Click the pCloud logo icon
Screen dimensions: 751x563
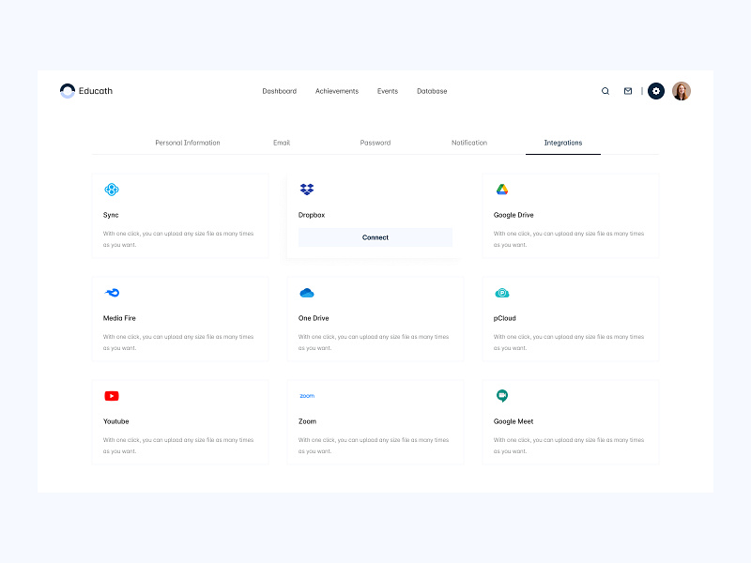[502, 293]
